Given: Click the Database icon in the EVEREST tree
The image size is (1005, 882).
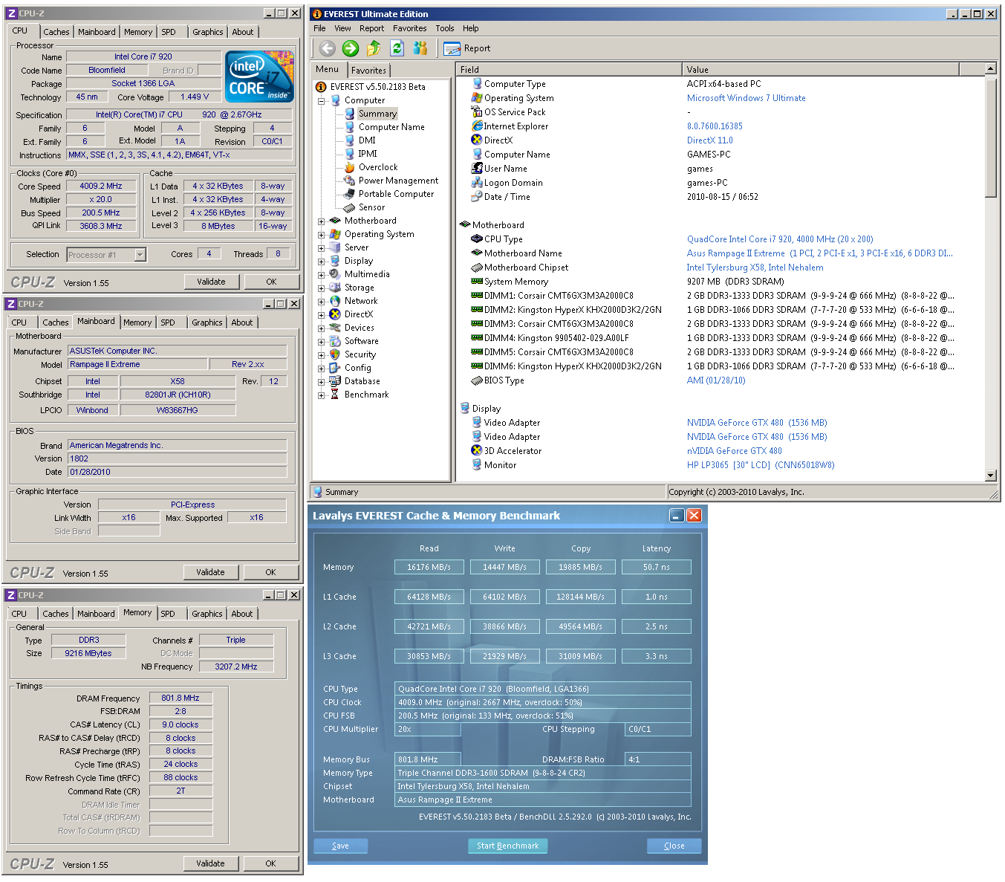Looking at the screenshot, I should point(335,381).
